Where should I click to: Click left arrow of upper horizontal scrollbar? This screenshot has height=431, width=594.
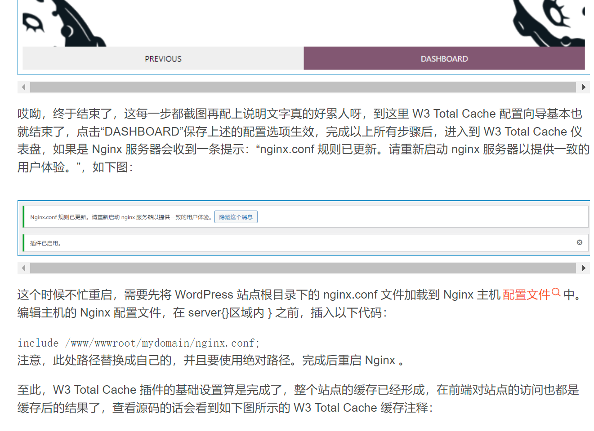point(24,87)
